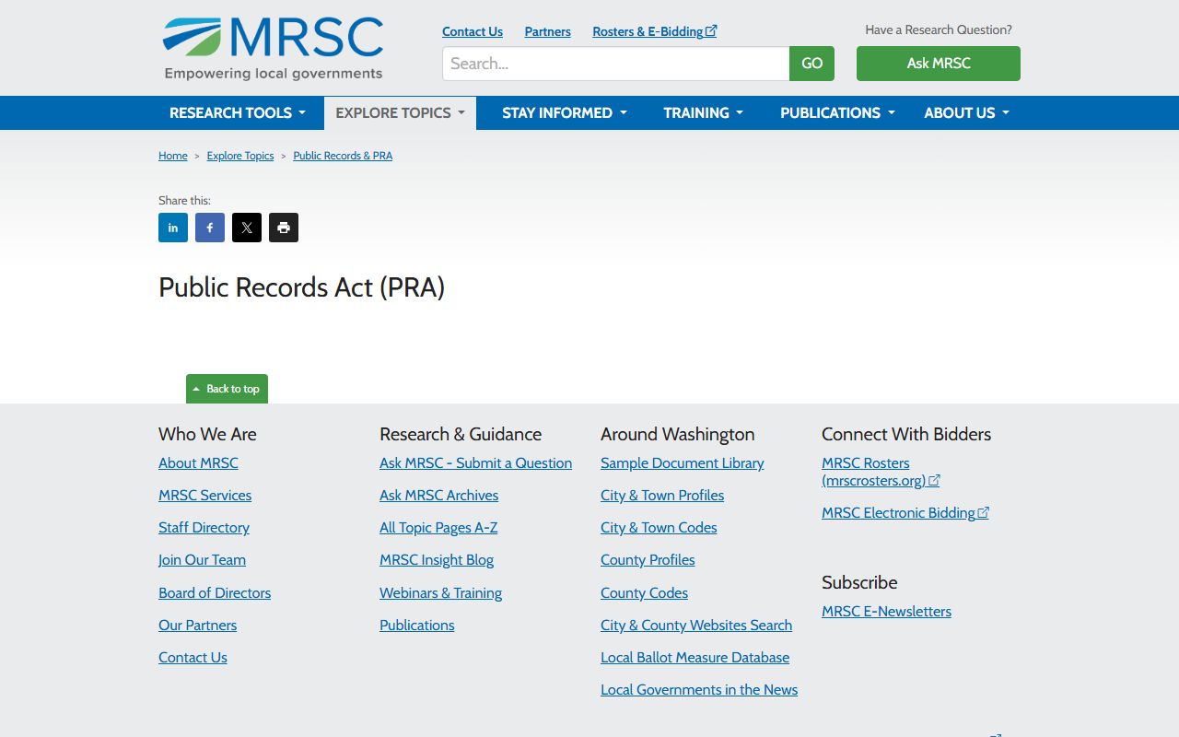The width and height of the screenshot is (1179, 737).
Task: Click the Contact Us header link
Action: click(473, 31)
